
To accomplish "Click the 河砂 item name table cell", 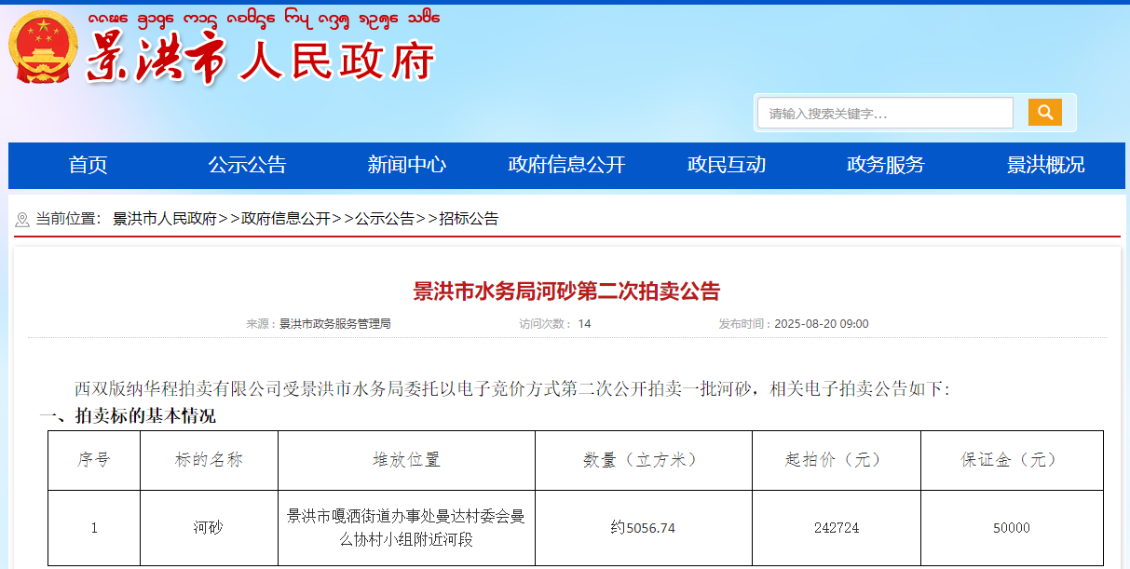I will [x=209, y=528].
